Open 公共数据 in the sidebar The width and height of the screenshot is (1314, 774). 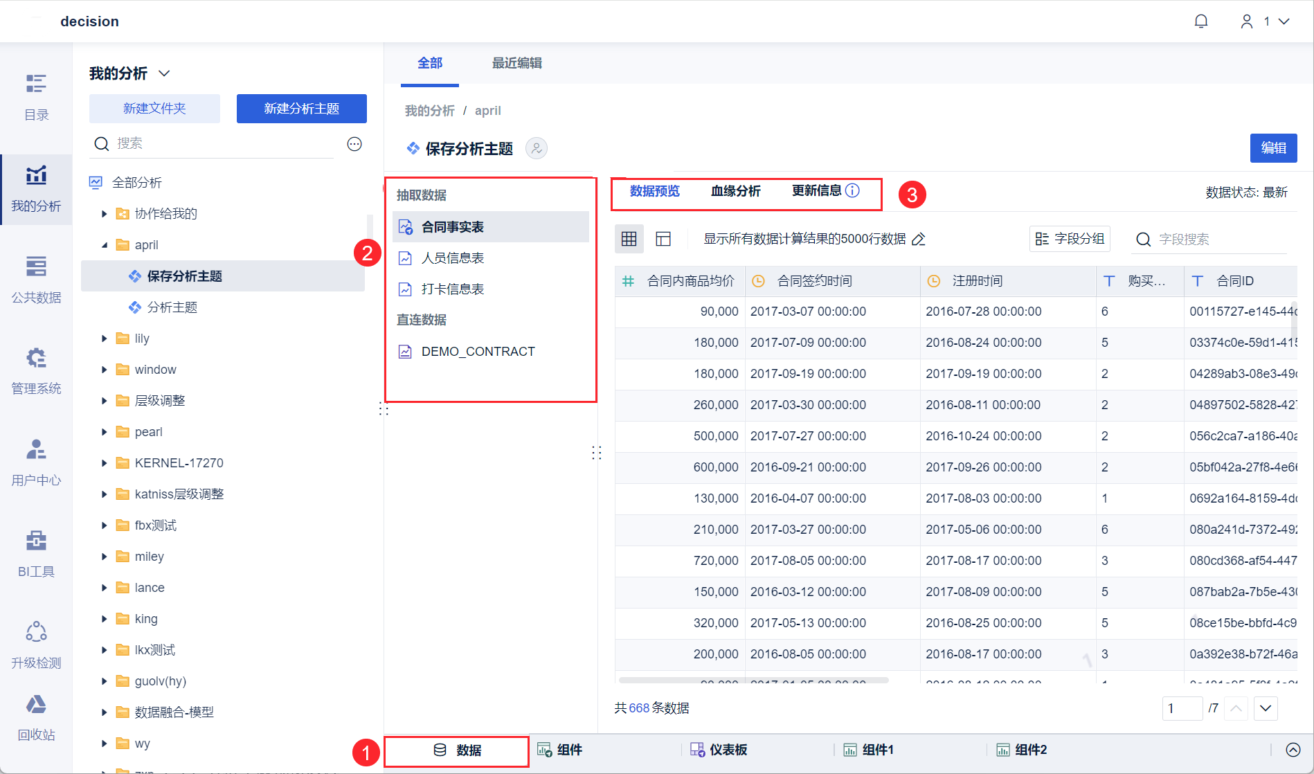tap(36, 280)
